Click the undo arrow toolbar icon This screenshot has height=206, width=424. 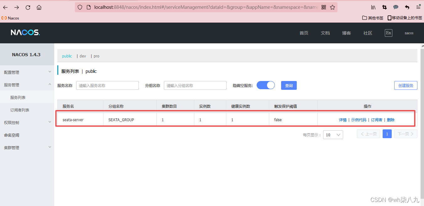click(407, 7)
